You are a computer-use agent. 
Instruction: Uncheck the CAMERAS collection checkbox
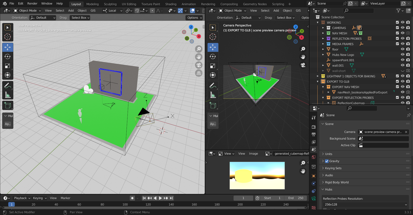[397, 28]
